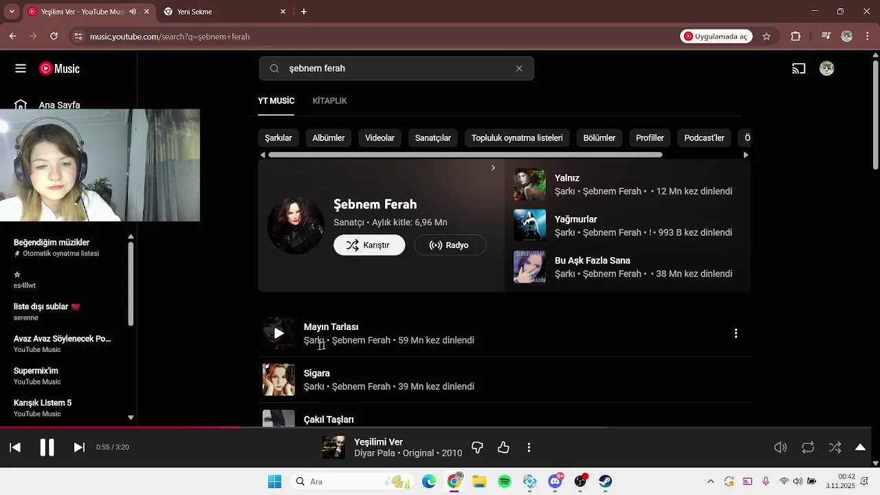This screenshot has height=495, width=880.
Task: Pause the current song
Action: click(47, 448)
